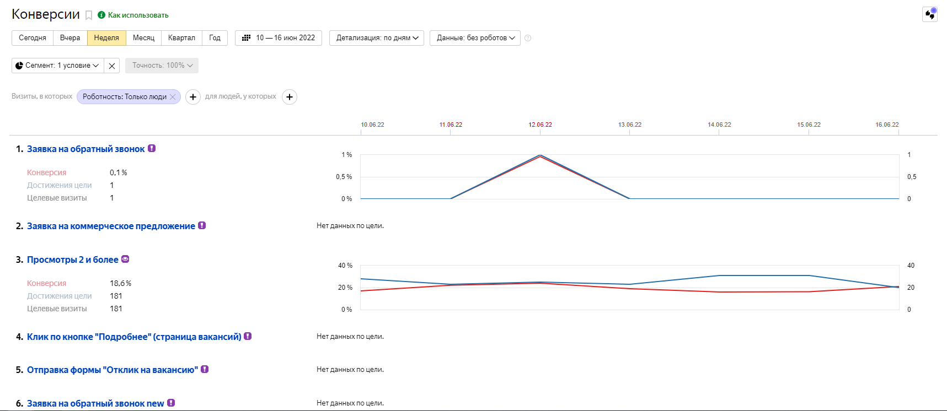The height and width of the screenshot is (411, 947).
Task: Open goal Заявка на обратный звонок
Action: point(86,149)
